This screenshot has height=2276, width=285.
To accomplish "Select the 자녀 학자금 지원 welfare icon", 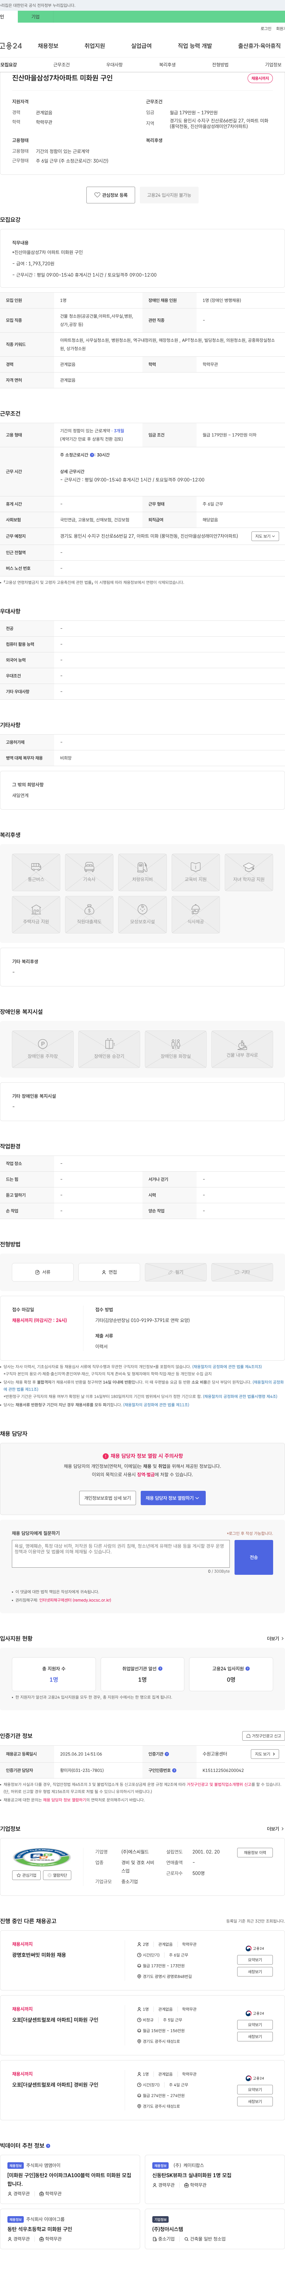I will [249, 872].
